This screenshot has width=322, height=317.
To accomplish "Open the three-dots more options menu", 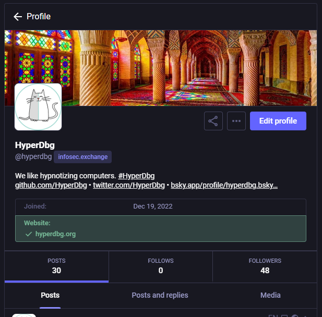I will pos(236,121).
